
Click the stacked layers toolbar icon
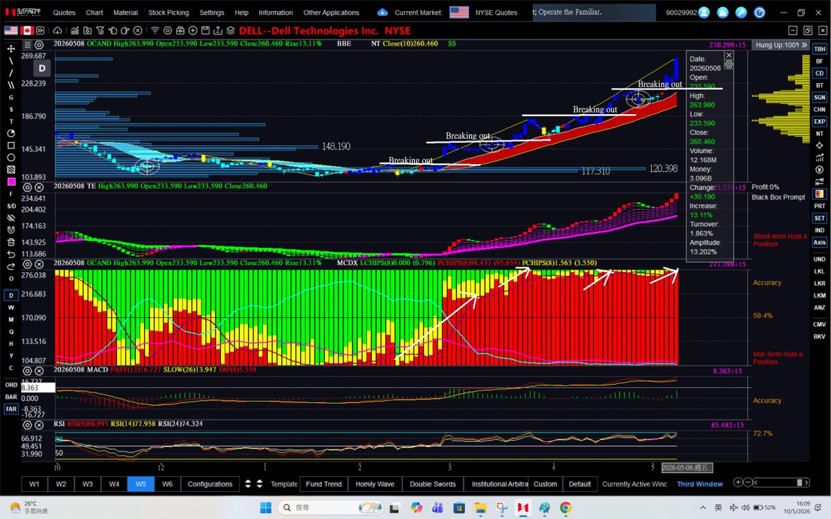point(230,30)
